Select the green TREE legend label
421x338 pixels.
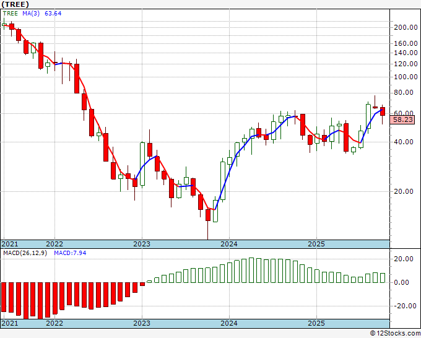pyautogui.click(x=10, y=14)
